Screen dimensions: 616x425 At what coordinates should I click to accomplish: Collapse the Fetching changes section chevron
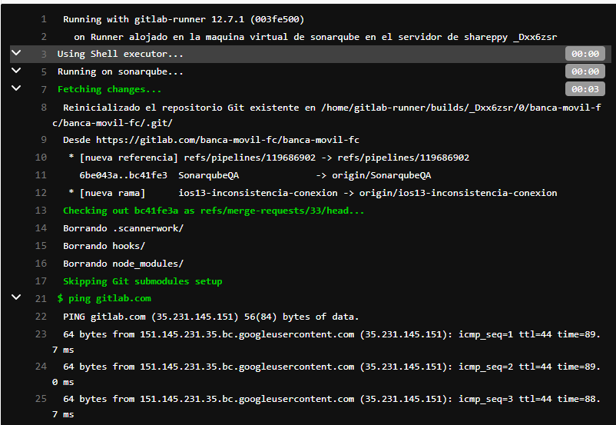point(16,88)
